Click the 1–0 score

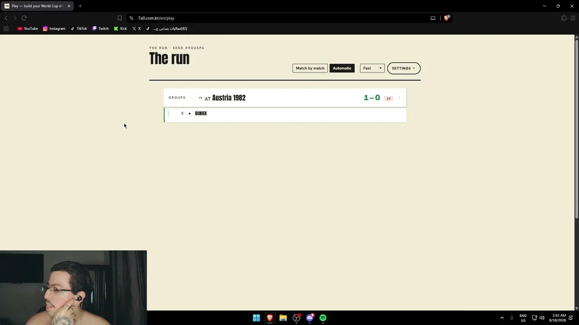click(372, 97)
